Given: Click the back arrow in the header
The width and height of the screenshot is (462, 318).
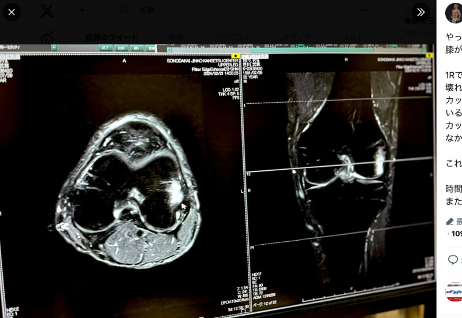Looking at the screenshot, I should [84, 10].
